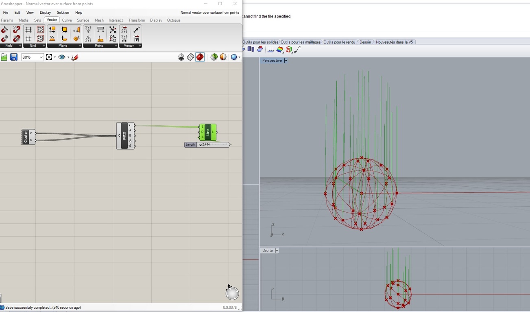The height and width of the screenshot is (312, 530).
Task: Switch to the Curve tab
Action: 67,20
